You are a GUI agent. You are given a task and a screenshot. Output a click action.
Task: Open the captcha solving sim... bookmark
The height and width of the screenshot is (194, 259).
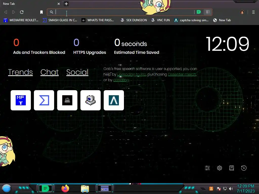click(191, 20)
